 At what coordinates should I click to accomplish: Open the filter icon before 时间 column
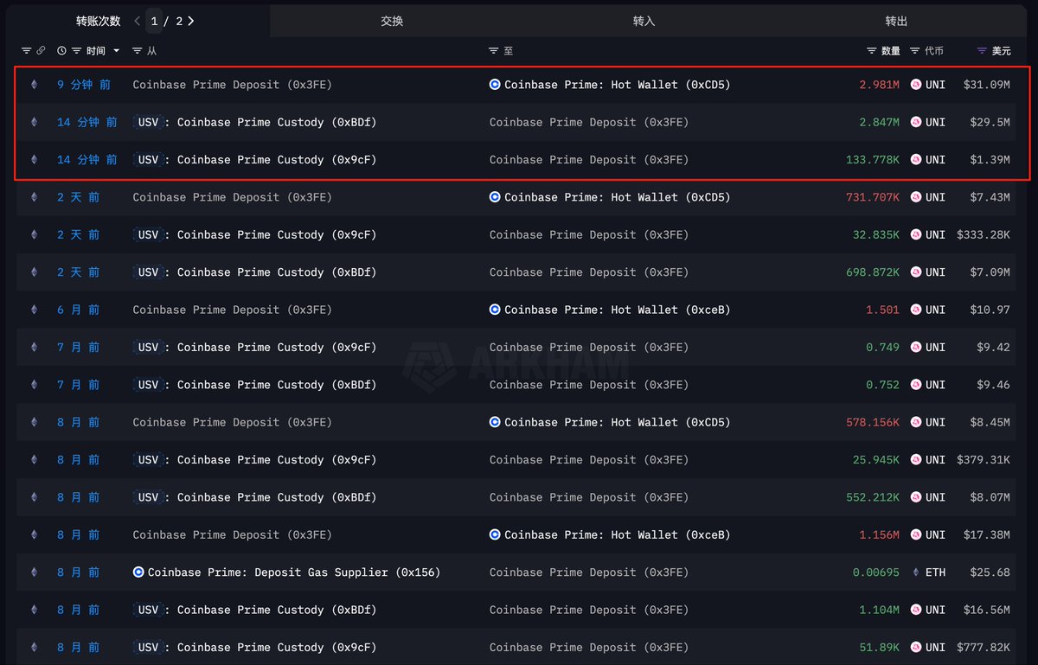77,51
